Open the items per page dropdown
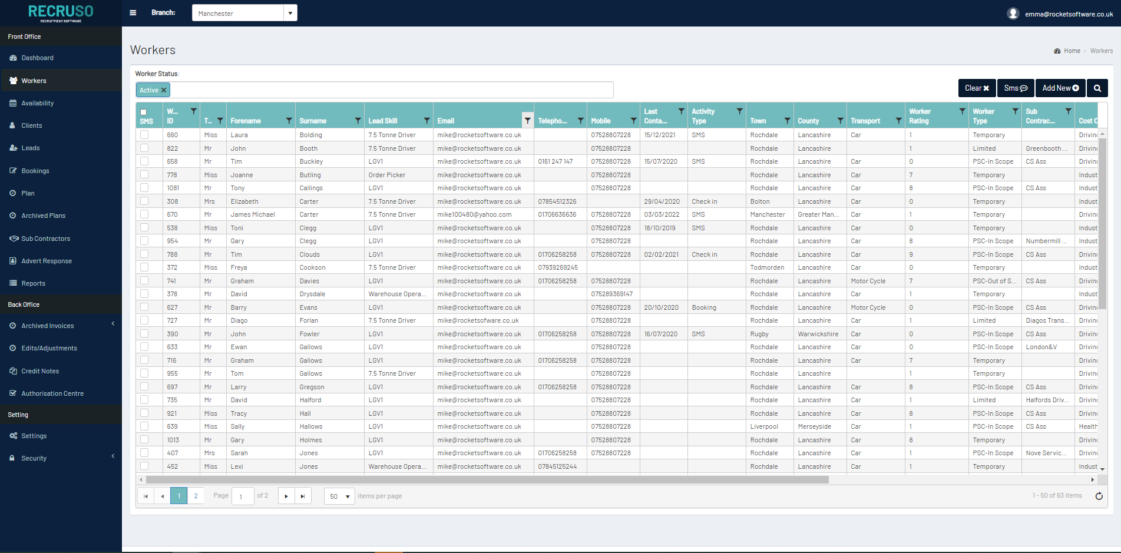1121x553 pixels. (339, 496)
